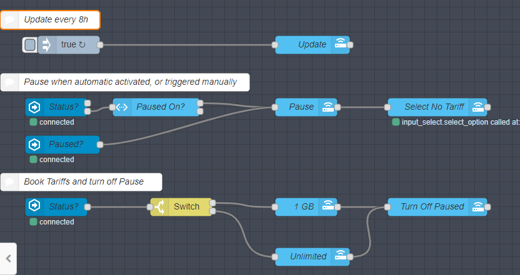The width and height of the screenshot is (520, 275).
Task: Click the router icon on Update node
Action: point(340,45)
